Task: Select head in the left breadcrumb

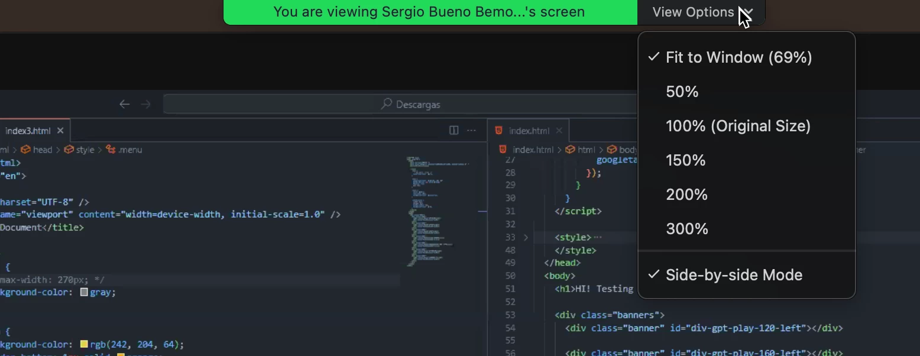Action: pyautogui.click(x=43, y=150)
